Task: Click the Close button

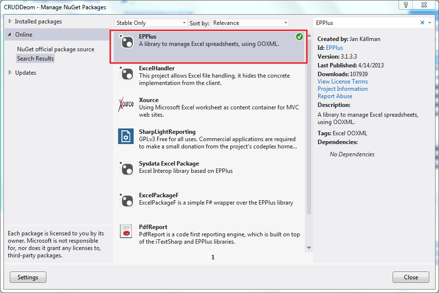Action: pos(411,277)
